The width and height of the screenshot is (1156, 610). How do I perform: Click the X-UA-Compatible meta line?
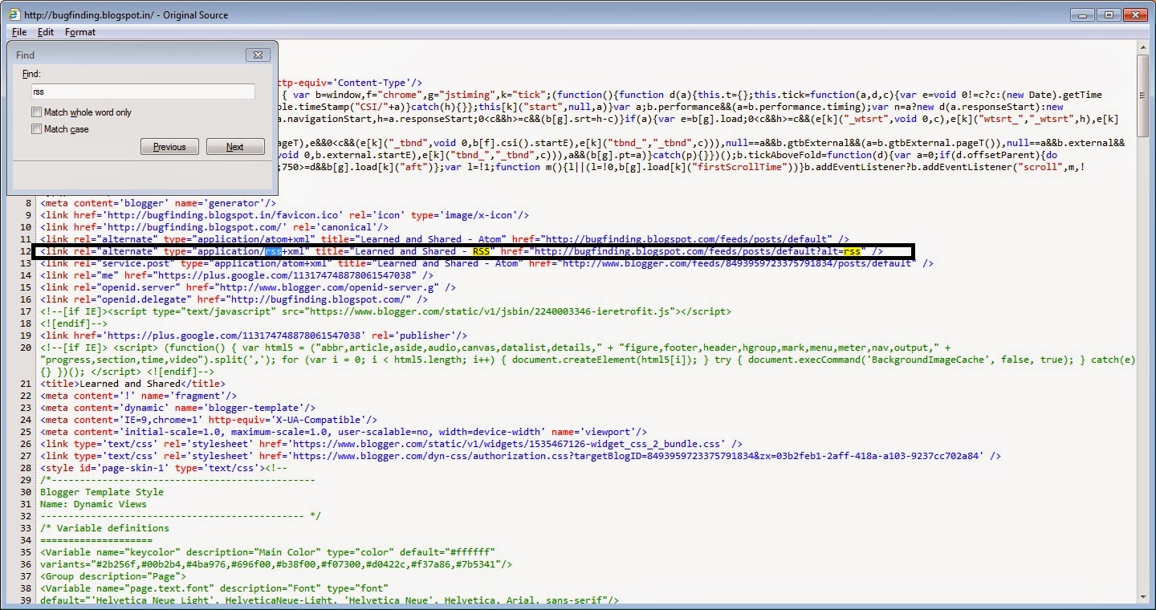tap(209, 420)
